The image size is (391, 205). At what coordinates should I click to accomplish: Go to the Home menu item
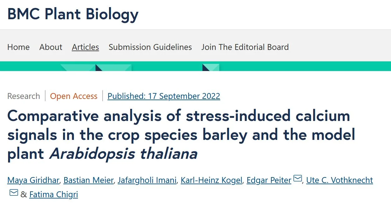click(x=18, y=47)
